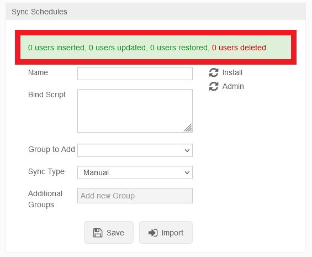Focus the Bind Script text area

click(x=135, y=111)
